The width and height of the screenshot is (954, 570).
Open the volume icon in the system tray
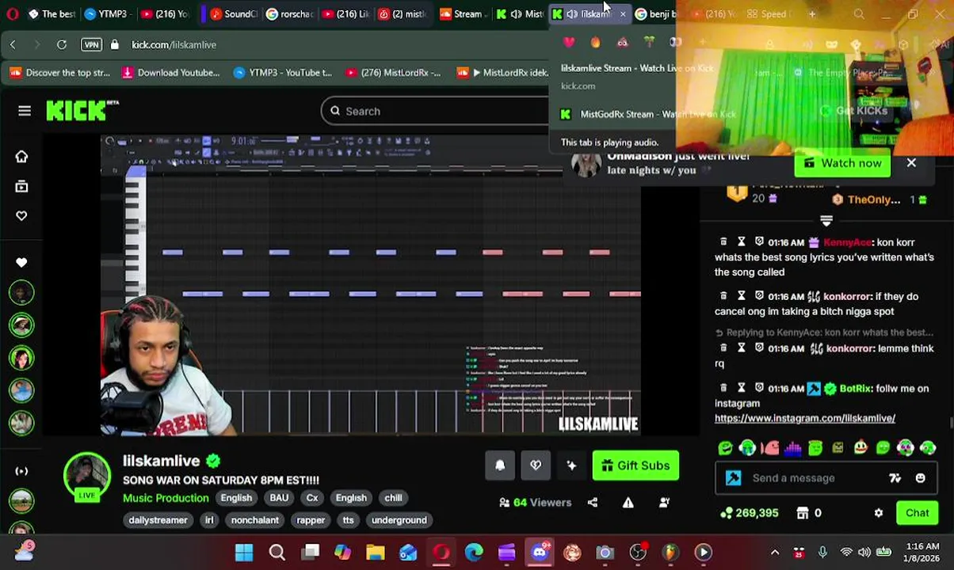[x=864, y=553]
